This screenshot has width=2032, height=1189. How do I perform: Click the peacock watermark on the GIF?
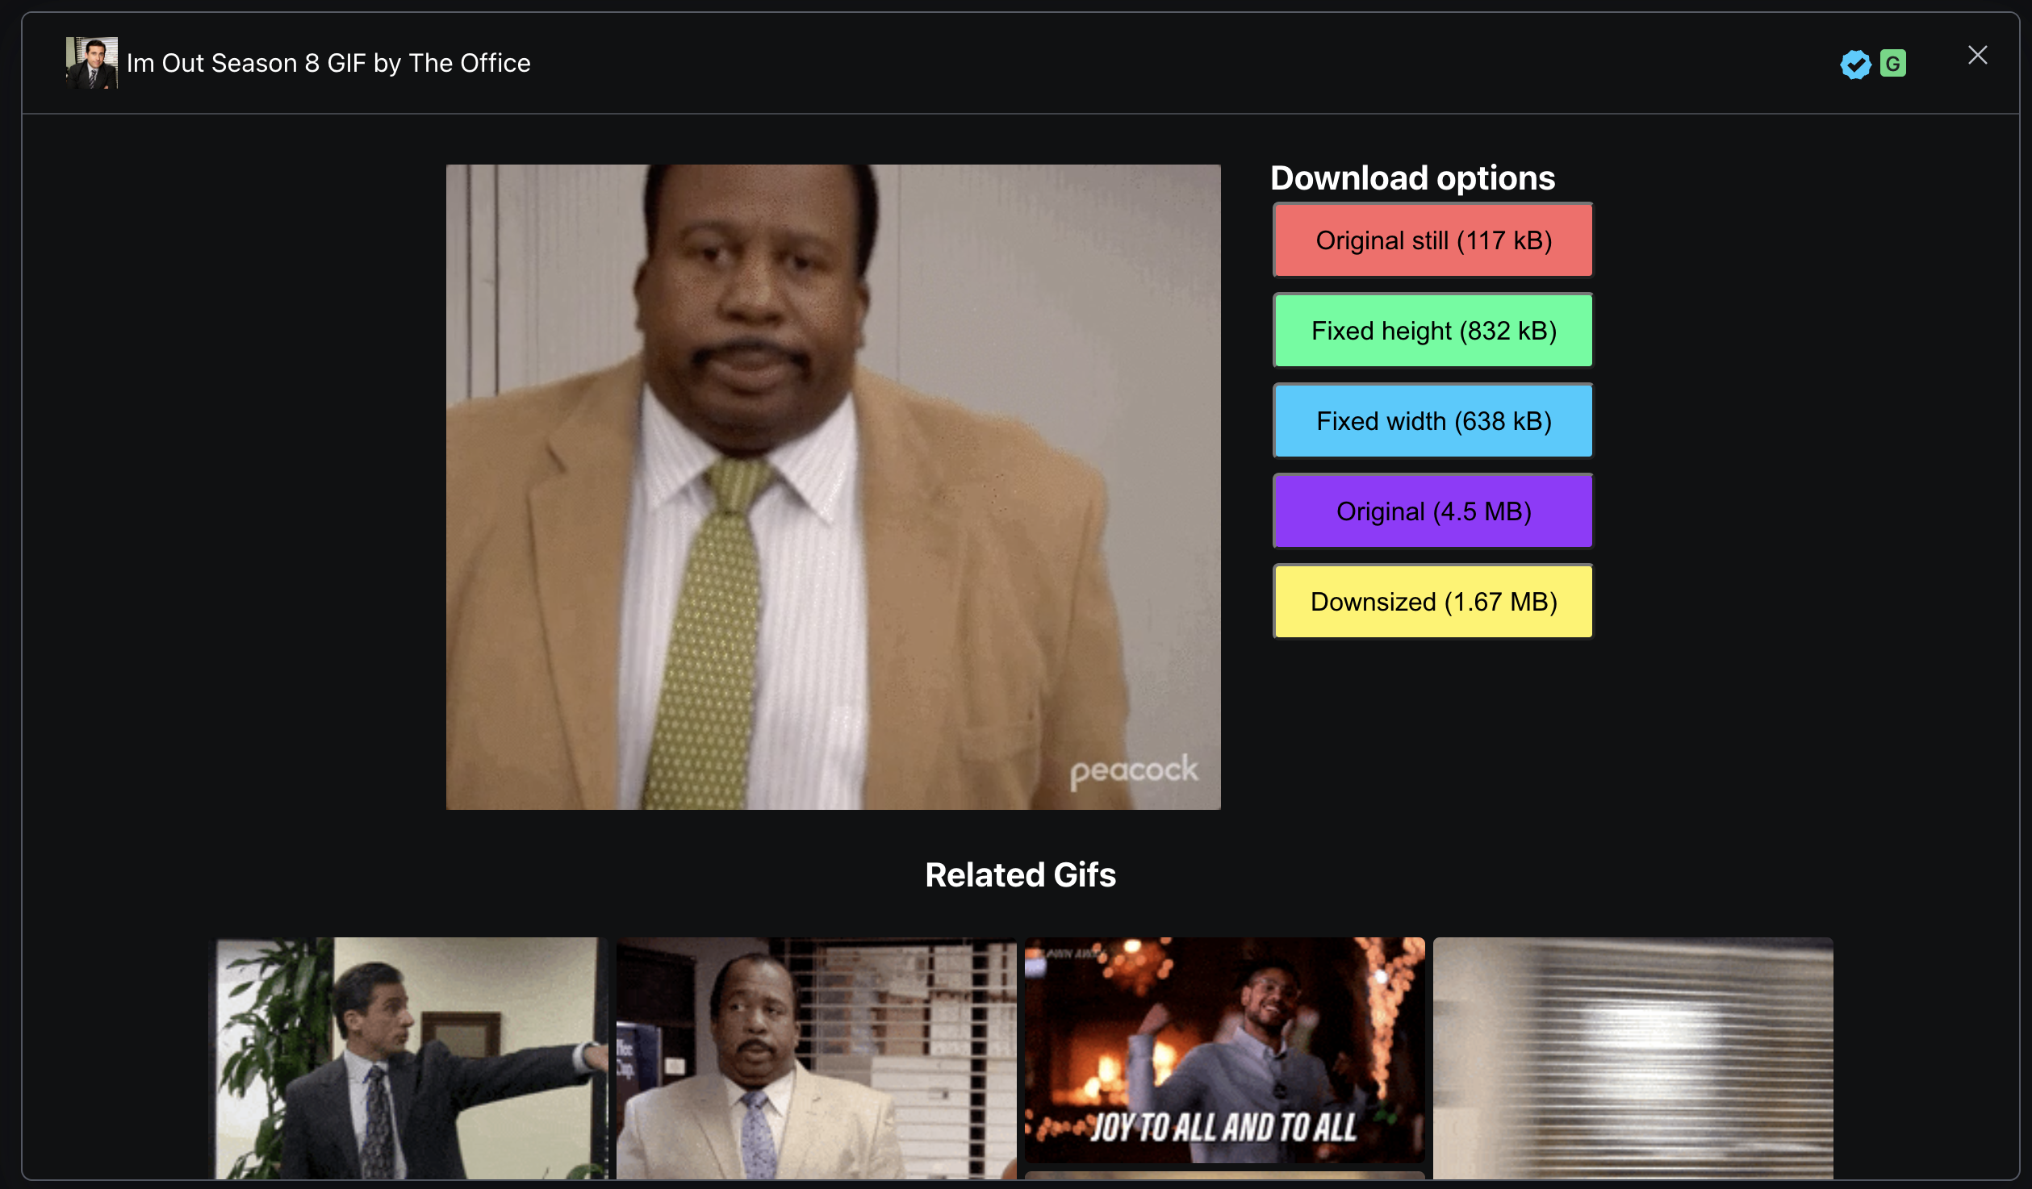click(x=1133, y=770)
